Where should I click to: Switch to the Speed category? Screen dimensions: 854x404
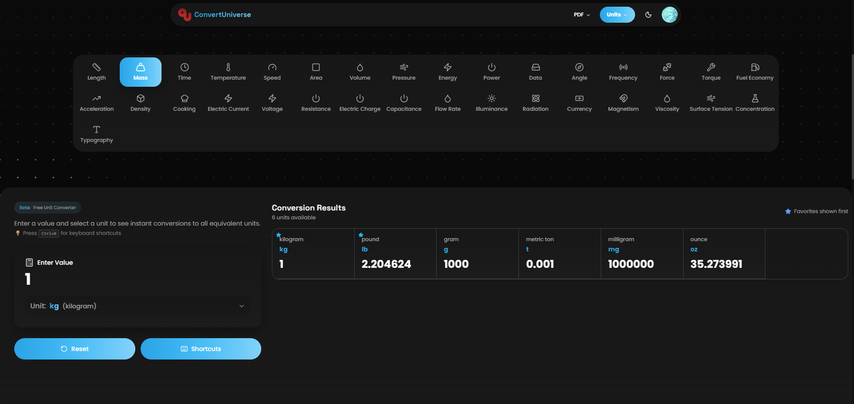272,72
